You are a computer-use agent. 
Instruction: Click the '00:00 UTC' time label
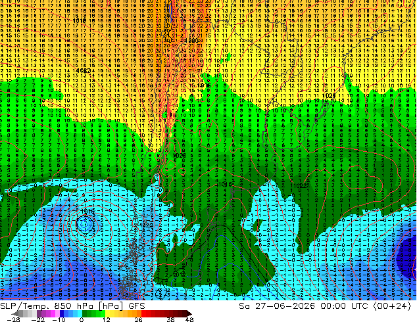pyautogui.click(x=344, y=306)
